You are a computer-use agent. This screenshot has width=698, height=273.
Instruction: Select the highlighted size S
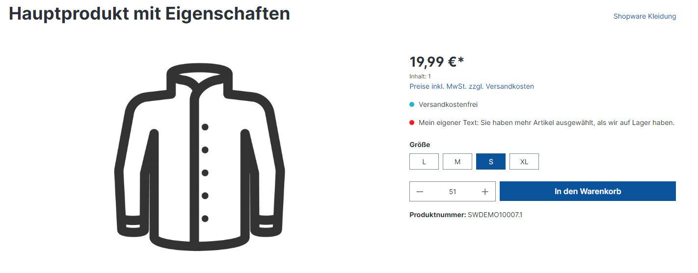point(491,162)
